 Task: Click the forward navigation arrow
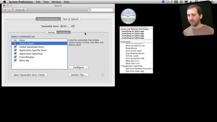click(x=9, y=10)
